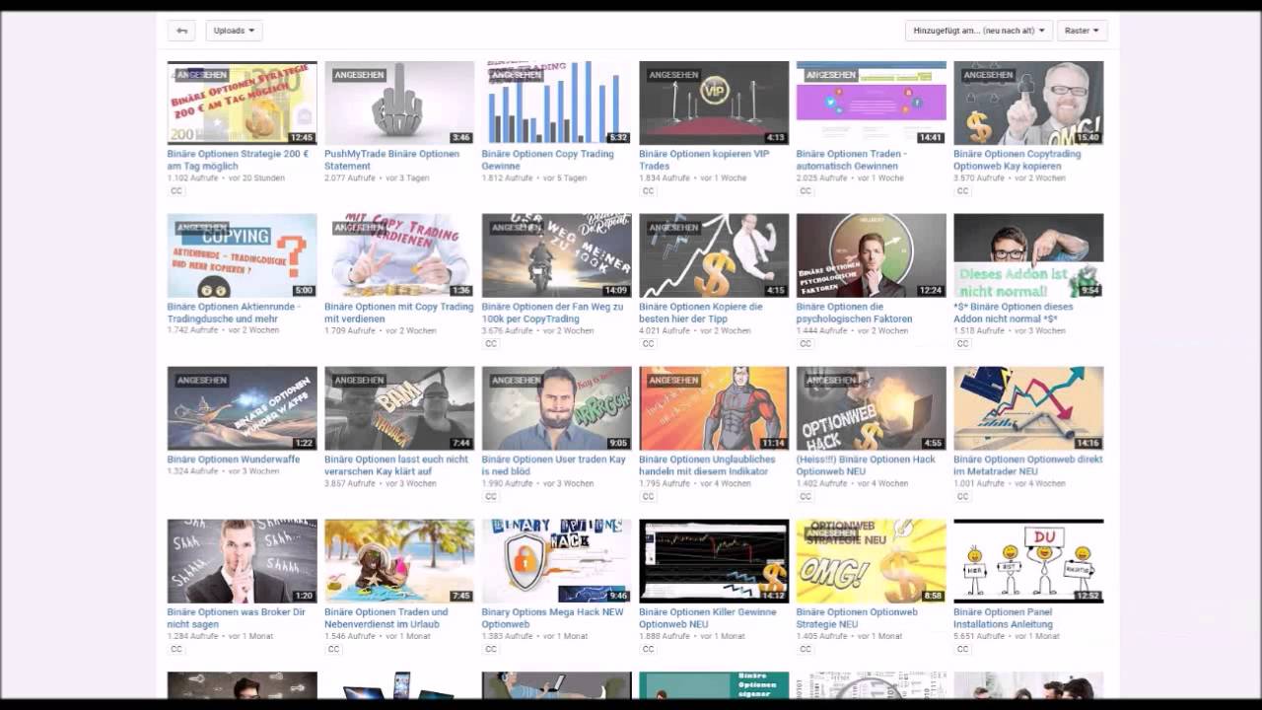Image resolution: width=1262 pixels, height=710 pixels.
Task: Click Binäre Optionen Copy Trading Gewinne title
Action: (547, 160)
